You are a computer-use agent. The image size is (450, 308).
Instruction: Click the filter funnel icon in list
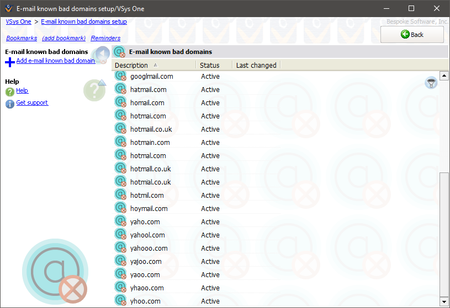point(431,83)
